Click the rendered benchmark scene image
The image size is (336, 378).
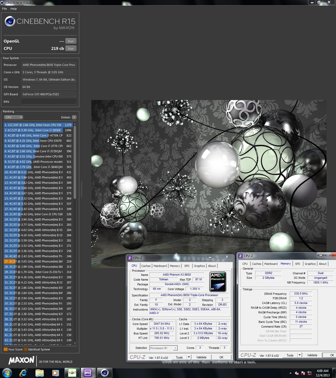coord(209,184)
